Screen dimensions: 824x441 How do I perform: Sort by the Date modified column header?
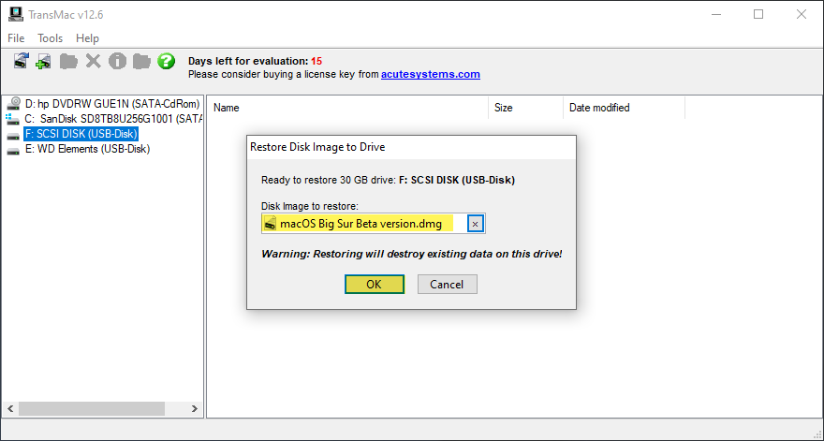click(624, 108)
